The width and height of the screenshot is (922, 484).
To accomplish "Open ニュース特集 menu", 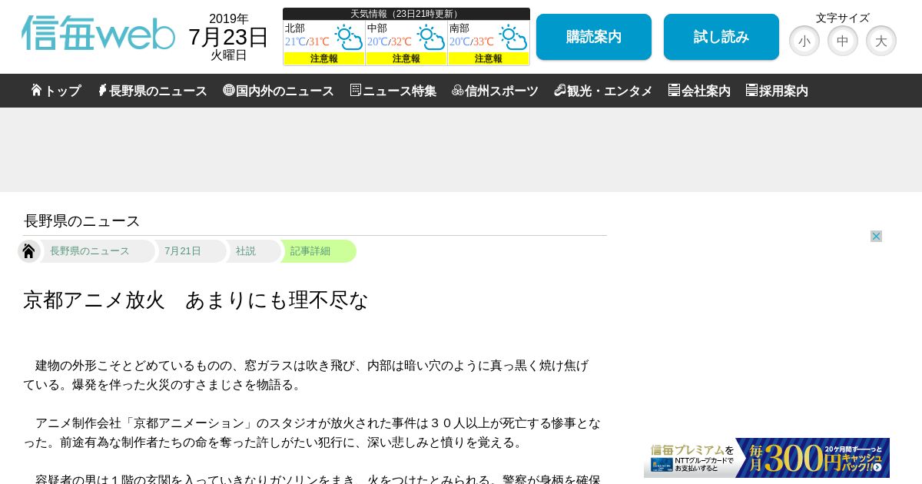I will (393, 91).
